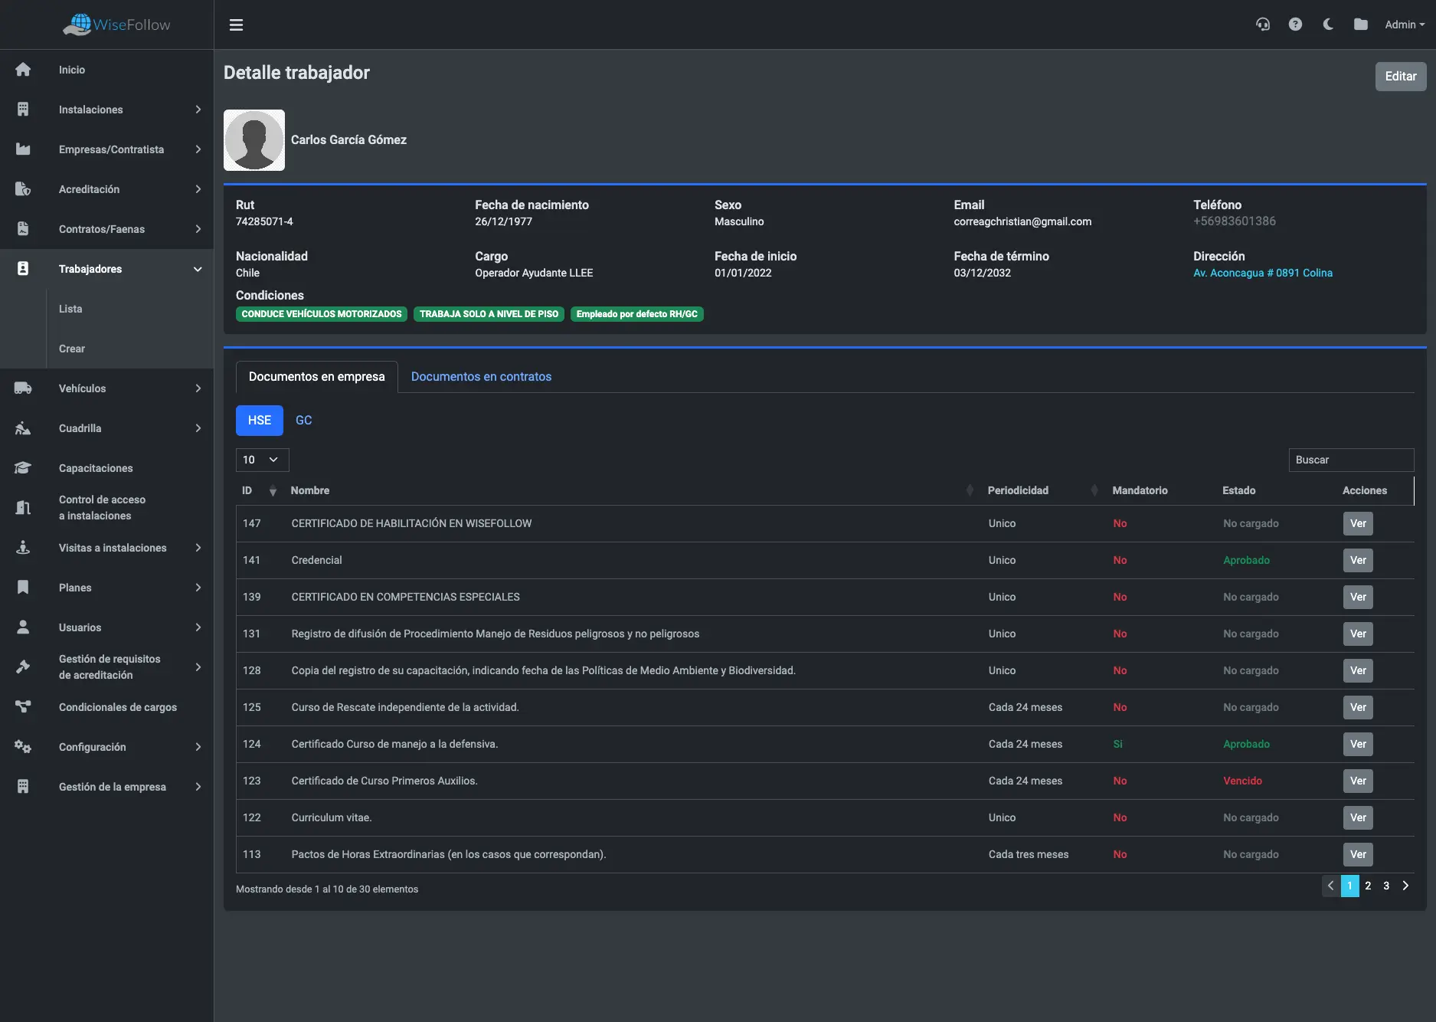This screenshot has height=1022, width=1436.
Task: Click the Control de acceso door icon
Action: pyautogui.click(x=23, y=507)
